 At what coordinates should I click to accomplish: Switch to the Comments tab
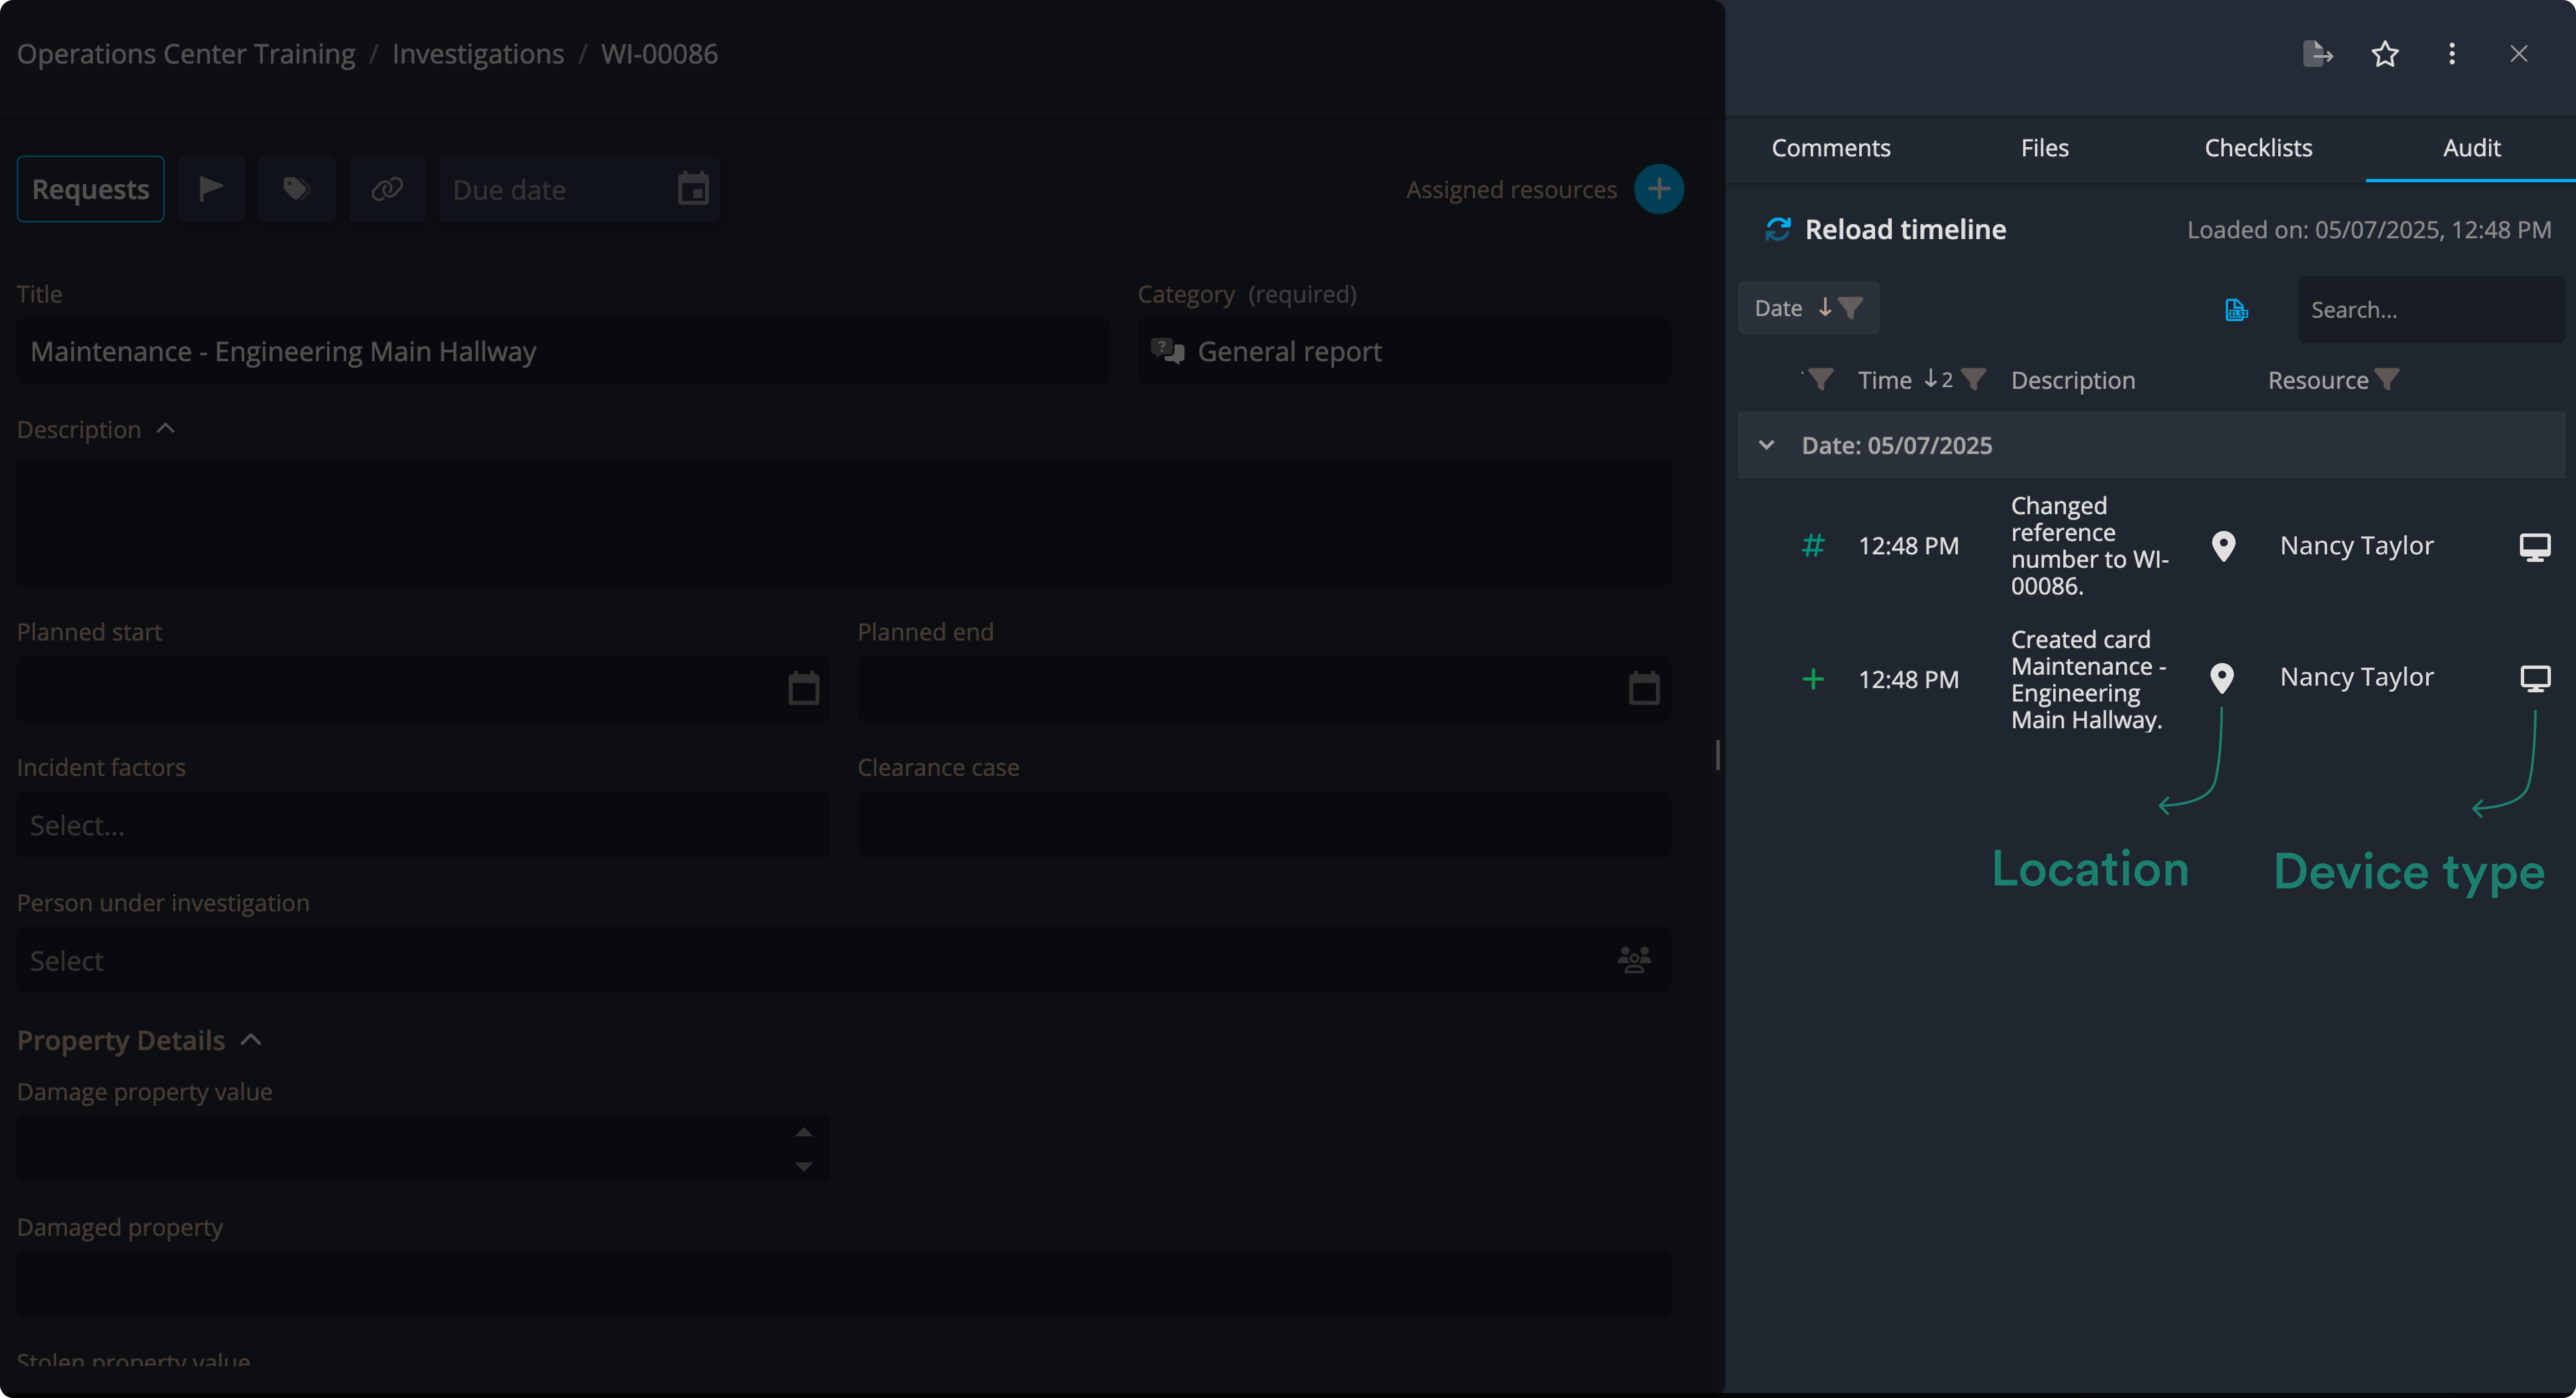click(1831, 148)
